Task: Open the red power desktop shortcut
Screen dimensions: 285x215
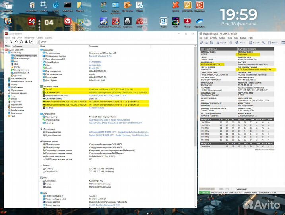Action: pyautogui.click(x=200, y=6)
